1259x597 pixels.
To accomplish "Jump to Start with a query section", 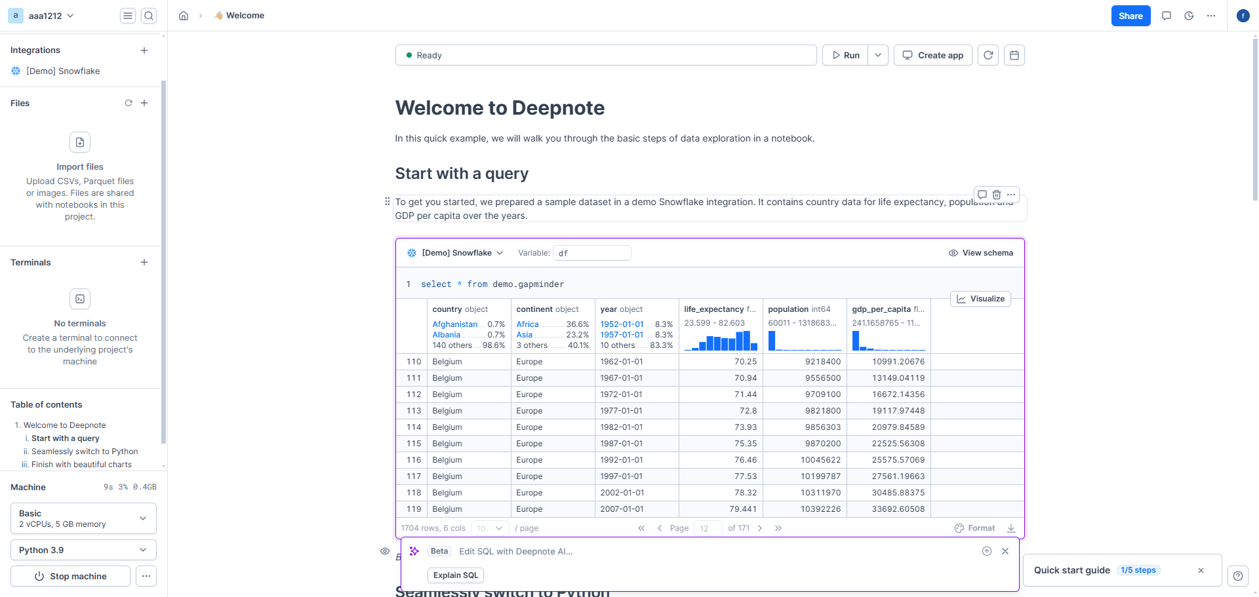I will pos(66,438).
